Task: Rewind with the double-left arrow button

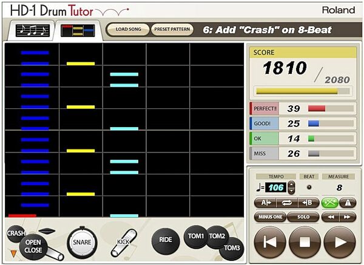Action: tap(331, 217)
